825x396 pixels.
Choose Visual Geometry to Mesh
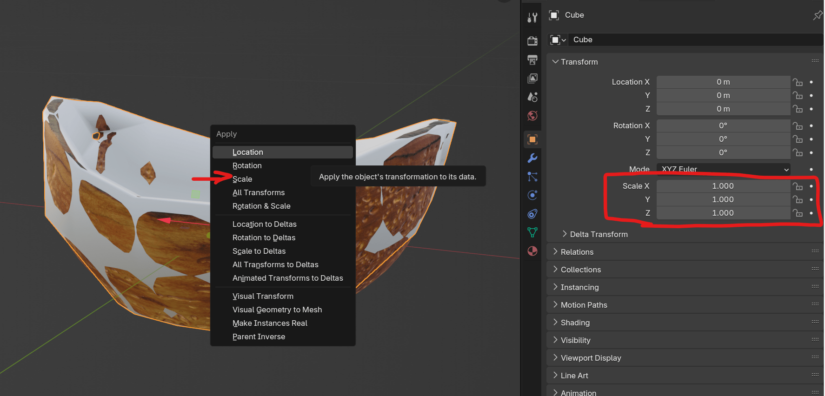click(x=282, y=310)
